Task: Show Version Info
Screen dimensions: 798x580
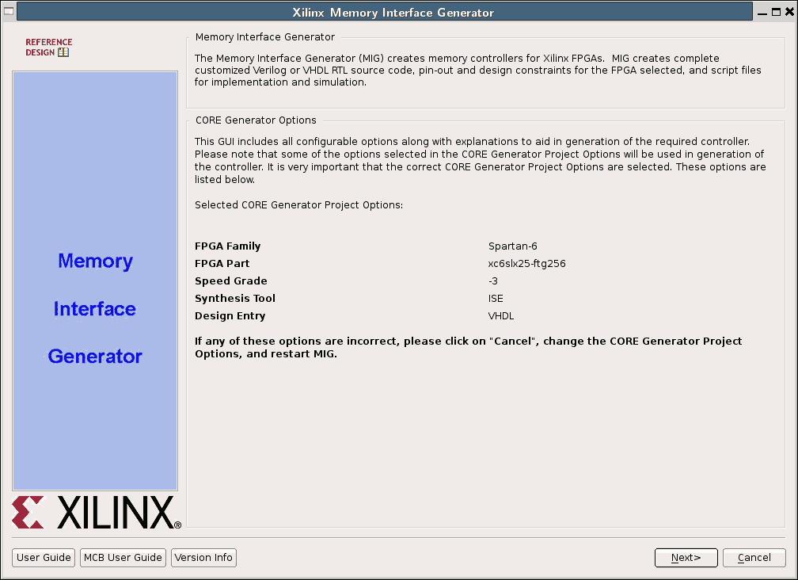Action: tap(203, 558)
